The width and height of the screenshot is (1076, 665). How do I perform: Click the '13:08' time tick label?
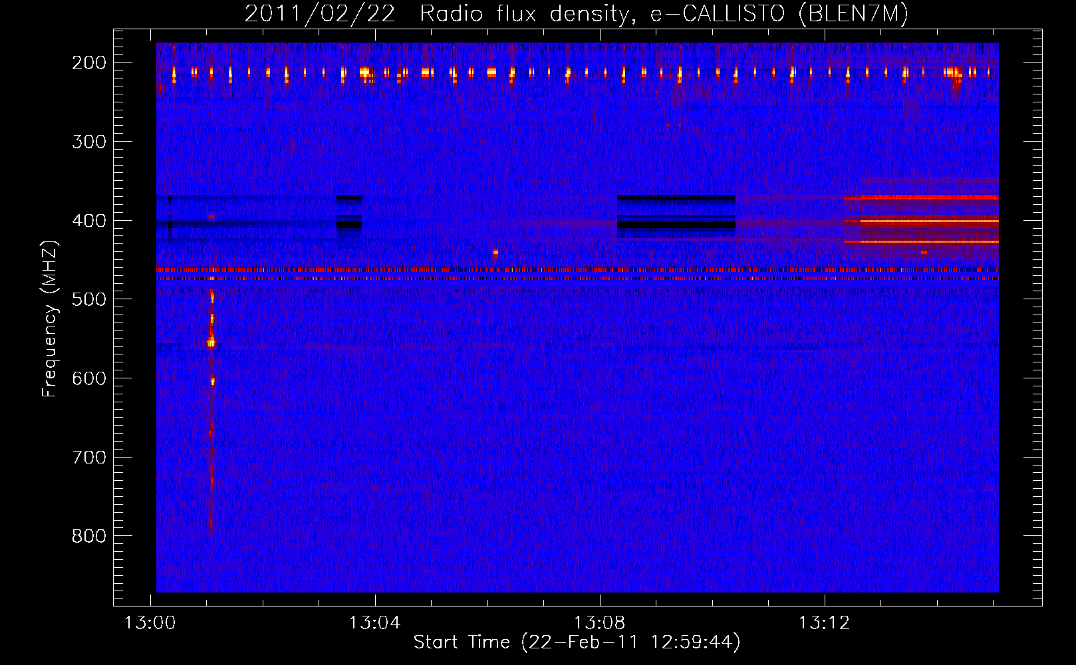[x=600, y=623]
